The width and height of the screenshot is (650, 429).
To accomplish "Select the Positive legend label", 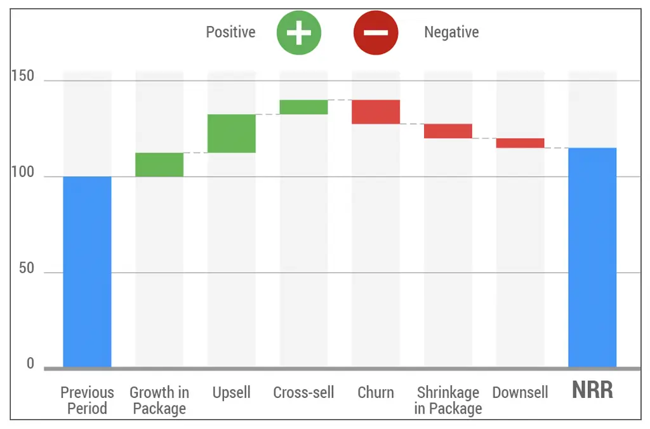I will [x=230, y=32].
